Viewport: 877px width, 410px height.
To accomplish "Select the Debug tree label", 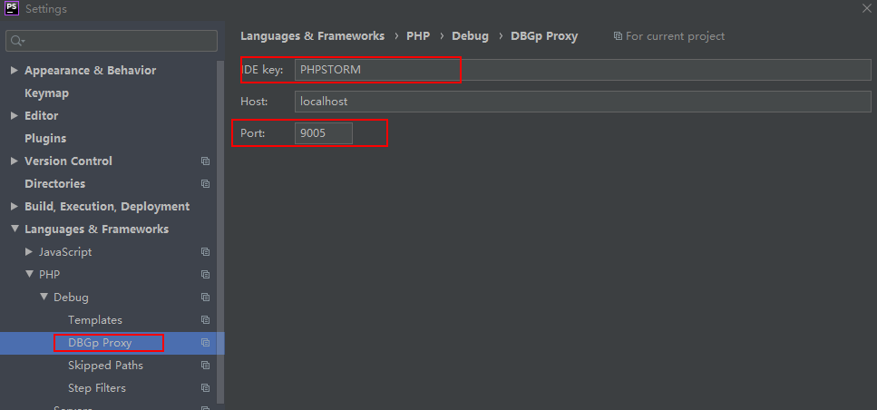I will 71,297.
